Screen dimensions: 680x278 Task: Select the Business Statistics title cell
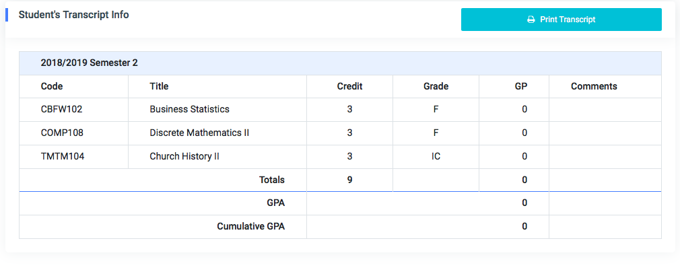point(189,109)
